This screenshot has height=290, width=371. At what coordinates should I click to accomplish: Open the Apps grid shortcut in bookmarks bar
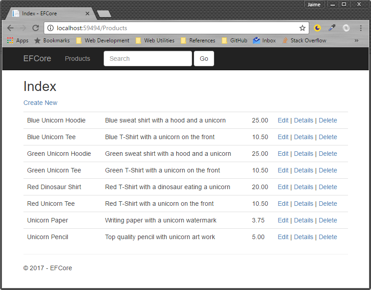pos(18,41)
